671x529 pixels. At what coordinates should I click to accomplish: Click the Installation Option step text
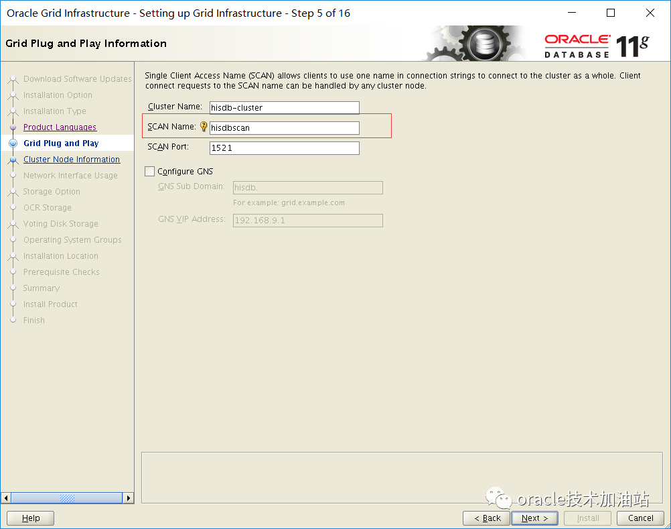pyautogui.click(x=58, y=95)
